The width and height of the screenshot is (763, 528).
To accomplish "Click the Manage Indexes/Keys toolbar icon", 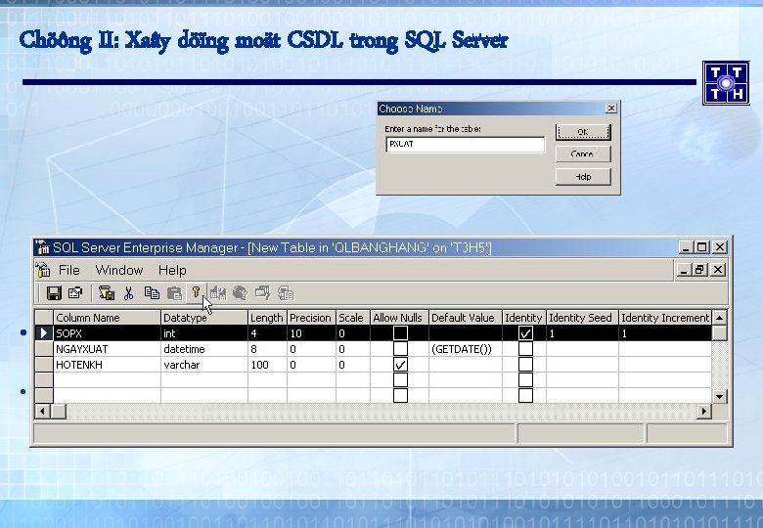I will tap(241, 293).
